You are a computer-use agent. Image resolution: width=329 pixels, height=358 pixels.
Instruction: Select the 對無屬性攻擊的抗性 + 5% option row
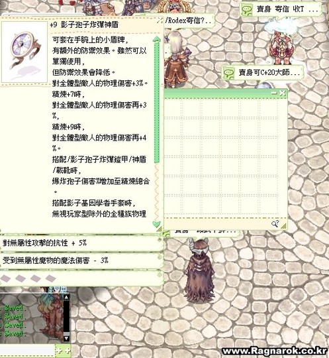[x=81, y=243]
